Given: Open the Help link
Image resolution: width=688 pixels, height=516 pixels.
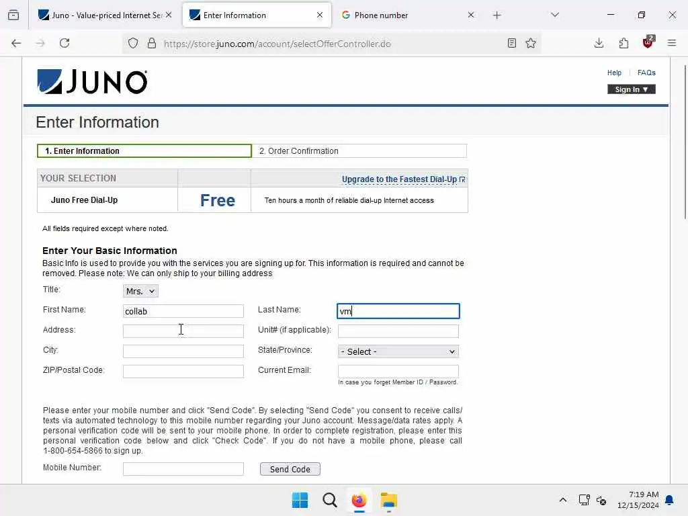Looking at the screenshot, I should [614, 73].
